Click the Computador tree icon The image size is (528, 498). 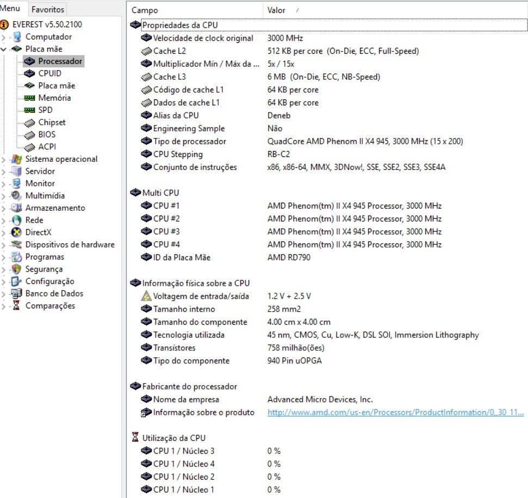pyautogui.click(x=17, y=36)
